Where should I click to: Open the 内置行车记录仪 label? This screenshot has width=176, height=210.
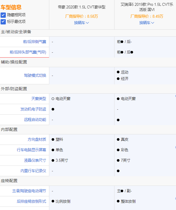(33, 171)
